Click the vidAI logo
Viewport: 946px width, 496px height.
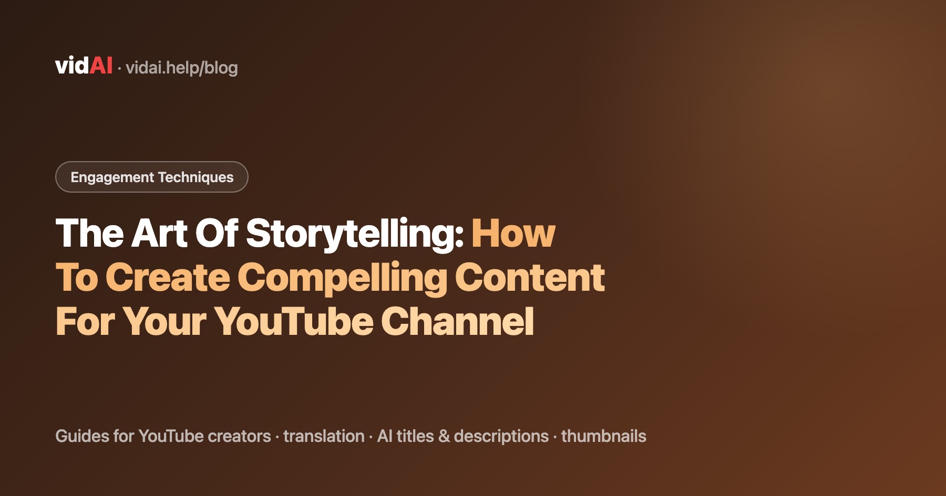(84, 66)
